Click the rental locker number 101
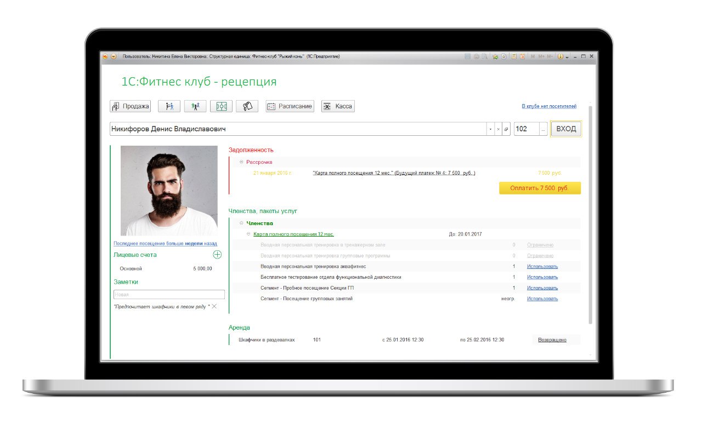This screenshot has height=425, width=702. (316, 340)
